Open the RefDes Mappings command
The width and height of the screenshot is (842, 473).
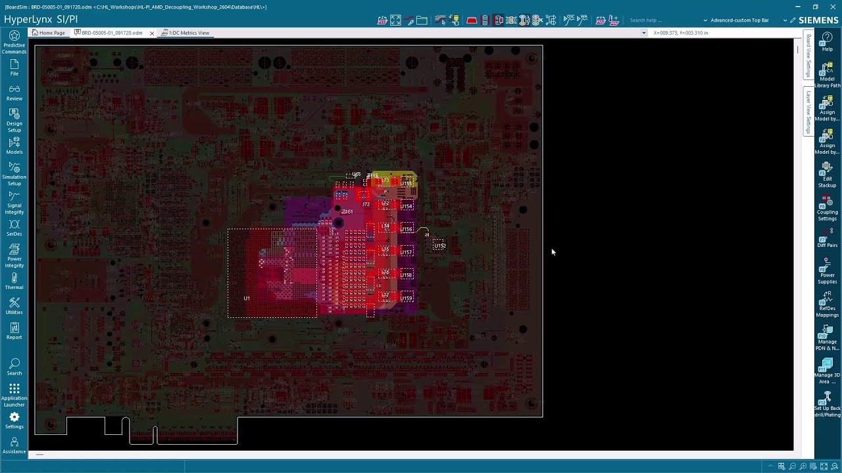(x=827, y=305)
